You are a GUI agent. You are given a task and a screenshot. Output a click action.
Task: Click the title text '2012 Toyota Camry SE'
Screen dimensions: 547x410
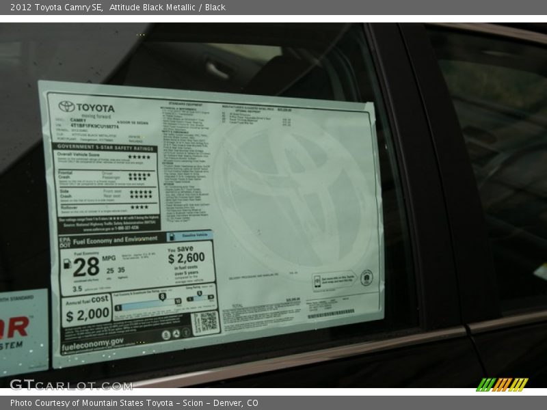pos(56,8)
